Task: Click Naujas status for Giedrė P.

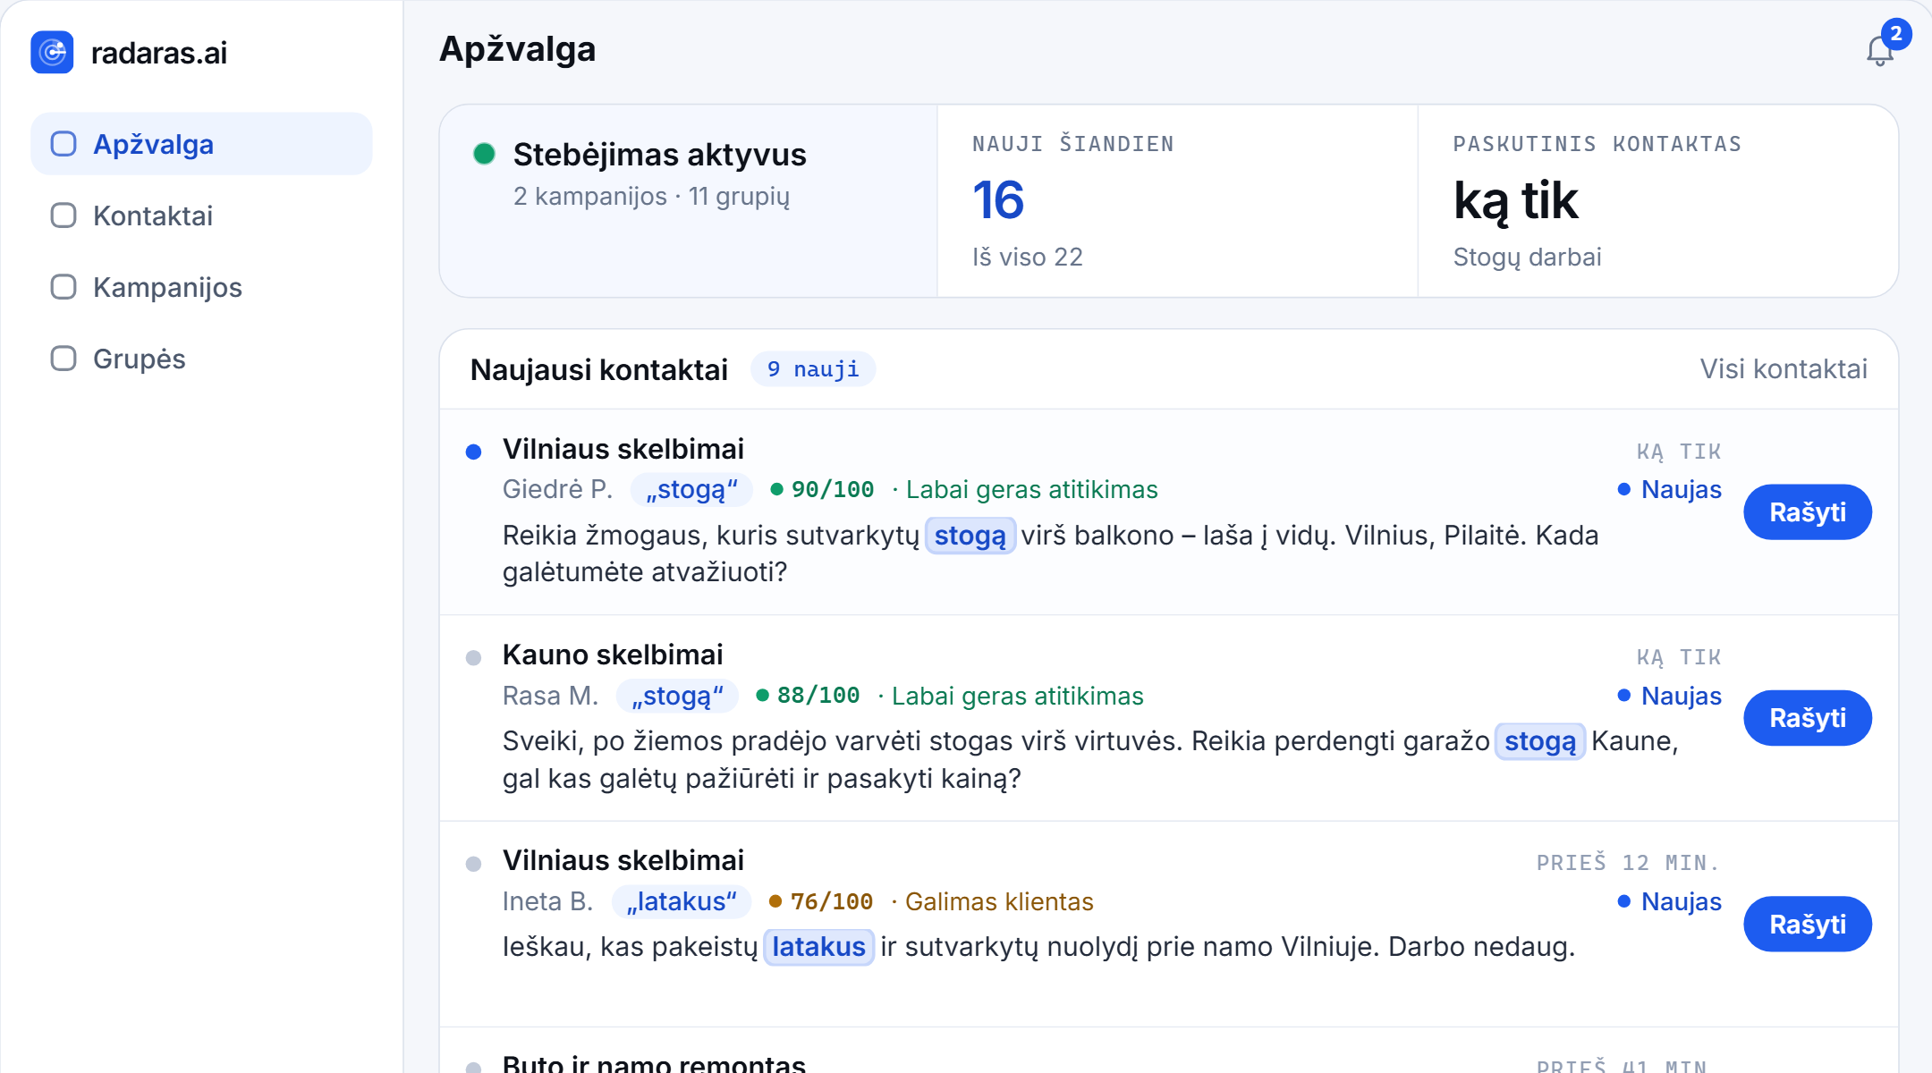Action: [x=1670, y=489]
